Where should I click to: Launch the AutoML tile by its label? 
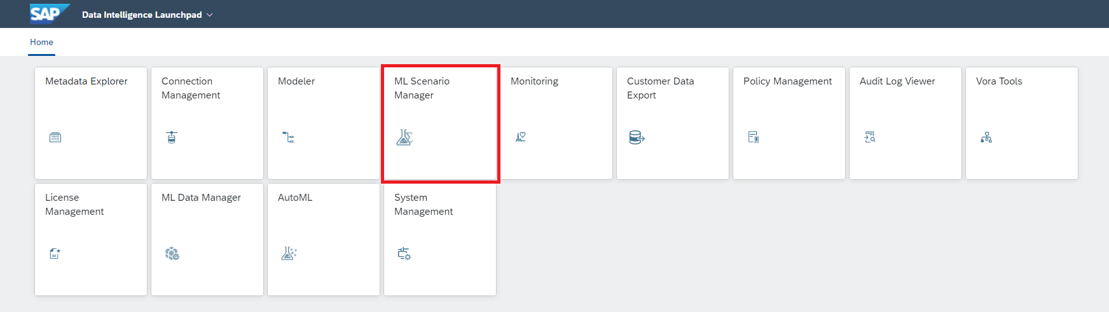tap(295, 198)
